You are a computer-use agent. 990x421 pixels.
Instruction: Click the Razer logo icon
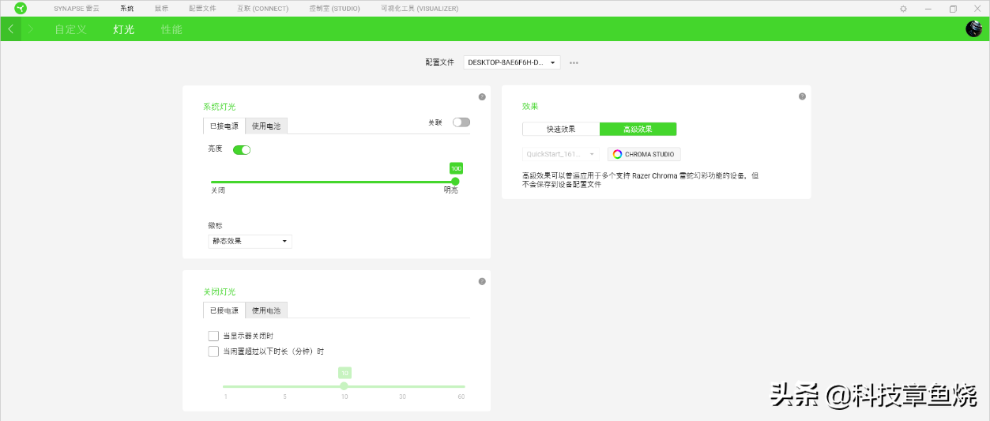(21, 9)
